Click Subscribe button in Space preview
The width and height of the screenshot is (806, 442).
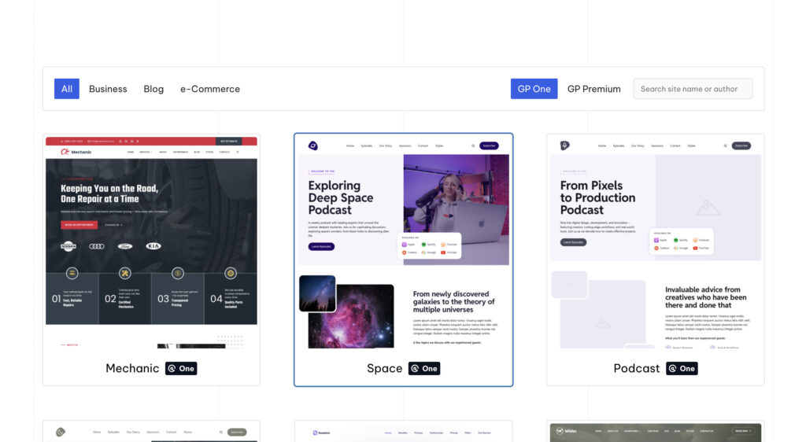(x=489, y=145)
